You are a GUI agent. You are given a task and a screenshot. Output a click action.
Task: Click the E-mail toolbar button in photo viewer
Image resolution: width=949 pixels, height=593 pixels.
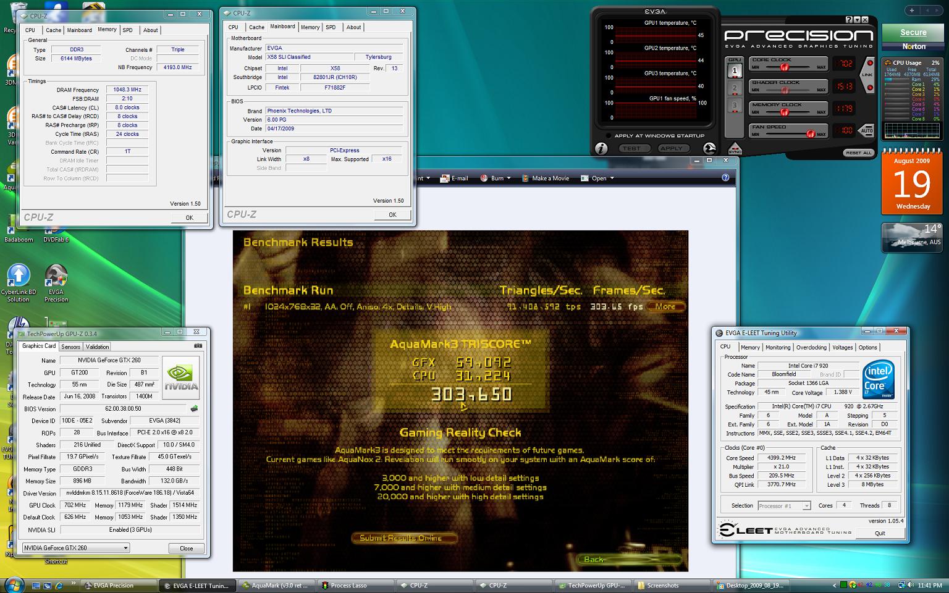(x=454, y=178)
